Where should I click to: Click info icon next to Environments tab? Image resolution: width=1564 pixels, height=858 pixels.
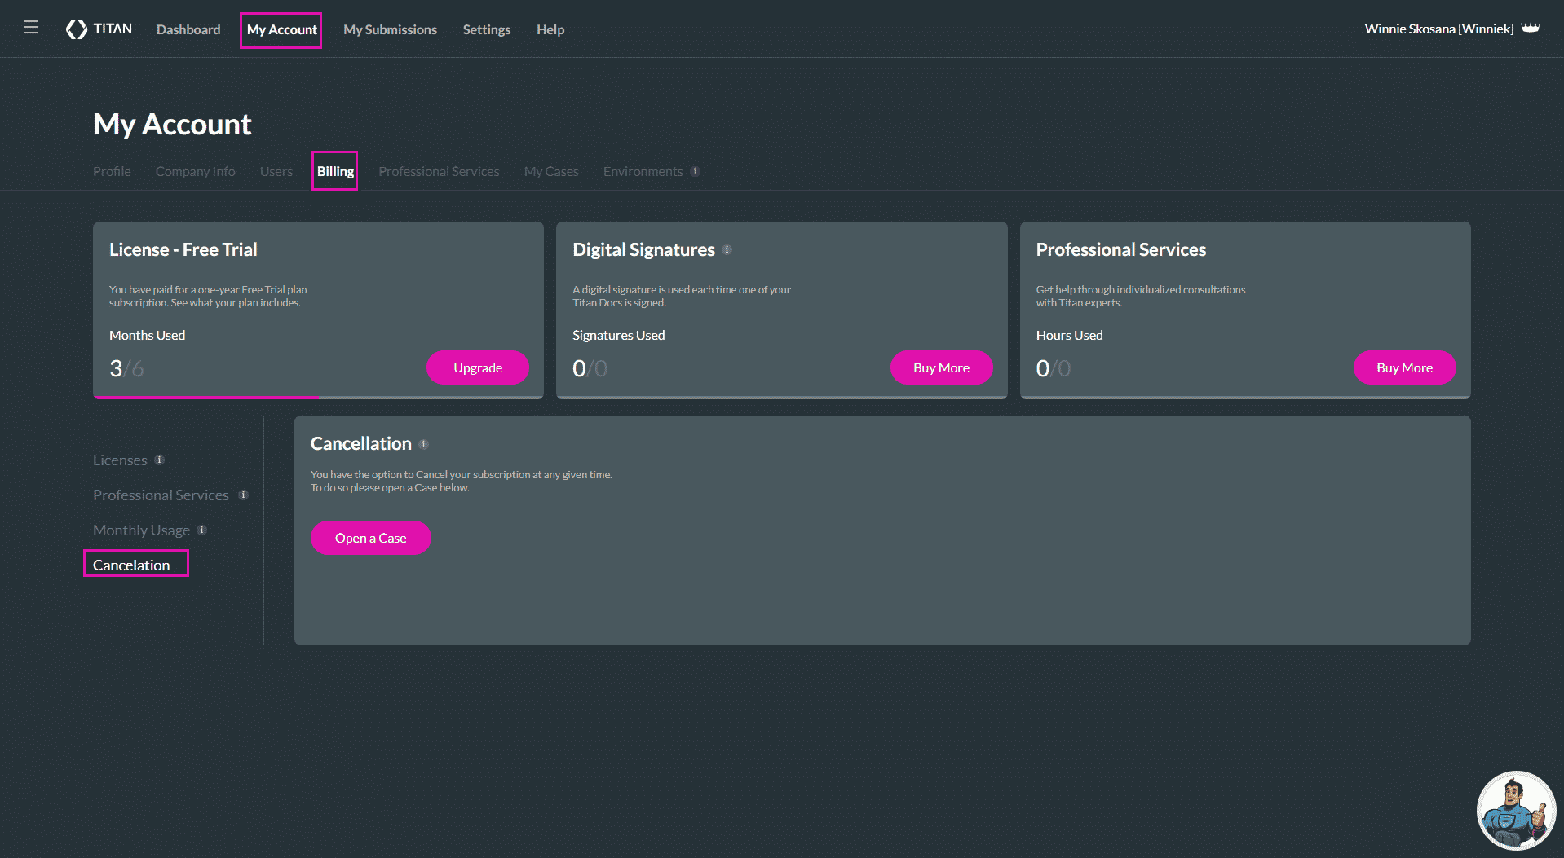point(695,171)
